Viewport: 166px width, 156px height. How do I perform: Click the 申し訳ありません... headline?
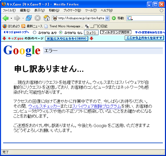click(x=49, y=69)
